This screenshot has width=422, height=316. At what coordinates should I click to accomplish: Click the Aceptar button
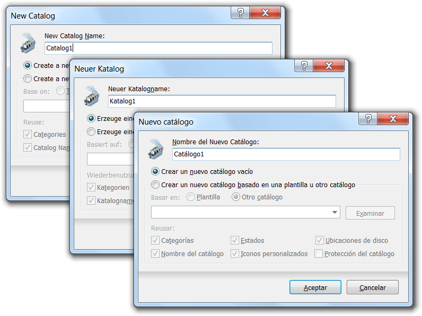pyautogui.click(x=315, y=287)
